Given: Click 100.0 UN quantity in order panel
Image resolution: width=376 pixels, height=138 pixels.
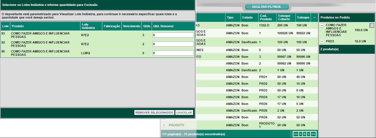Looking at the screenshot, I should point(361,30).
